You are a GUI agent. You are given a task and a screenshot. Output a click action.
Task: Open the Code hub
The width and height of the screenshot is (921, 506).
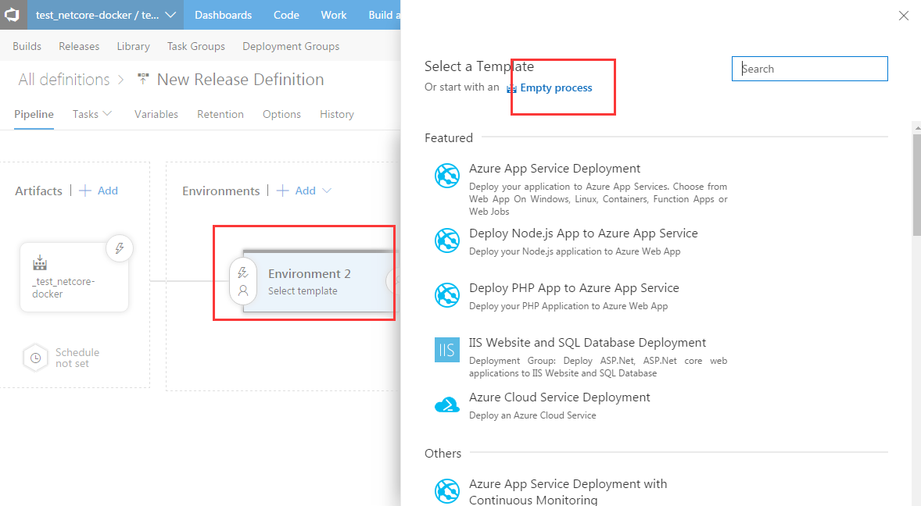coord(286,15)
